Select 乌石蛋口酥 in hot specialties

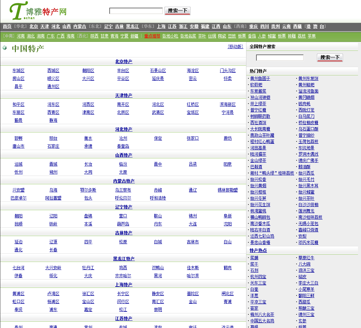tap(308, 129)
